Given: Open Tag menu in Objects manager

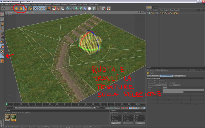Looking at the screenshot, I should click(171, 10).
